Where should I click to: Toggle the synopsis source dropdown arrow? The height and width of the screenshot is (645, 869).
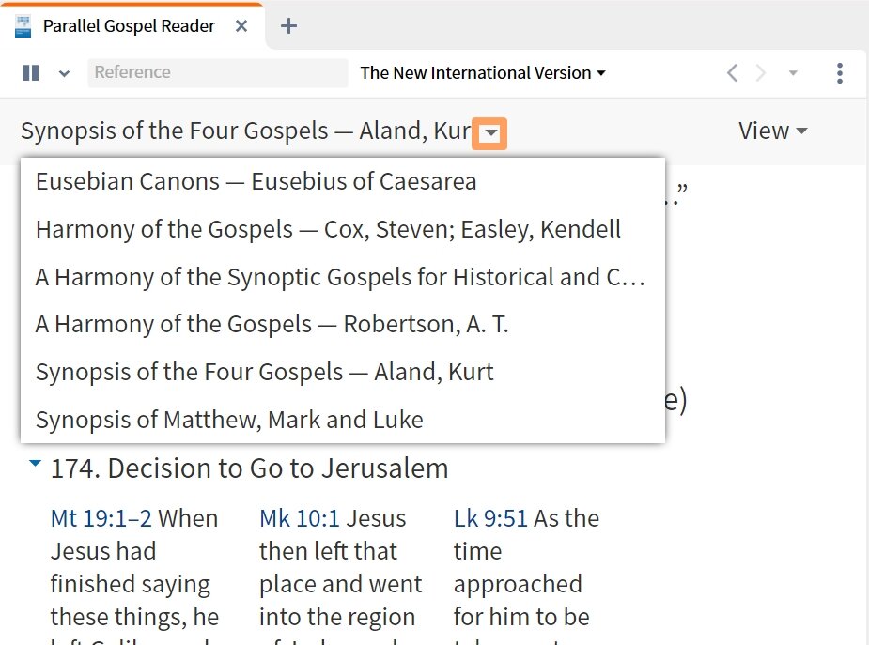489,133
